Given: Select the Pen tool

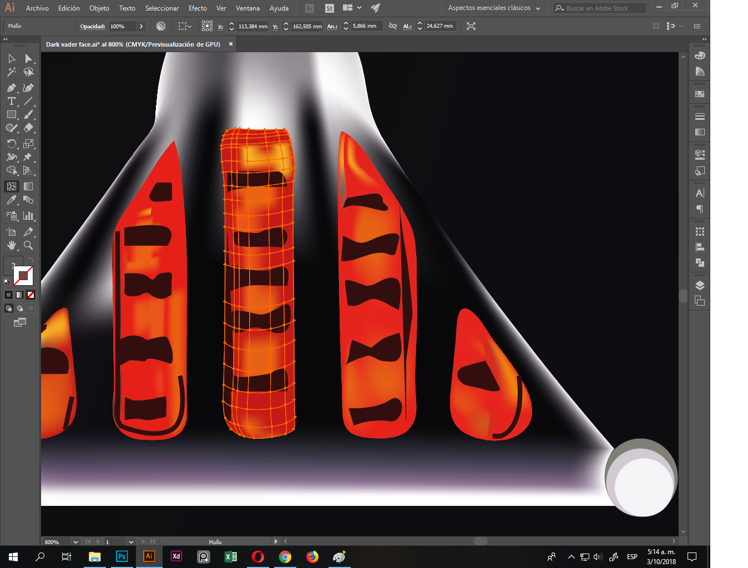Looking at the screenshot, I should [12, 88].
